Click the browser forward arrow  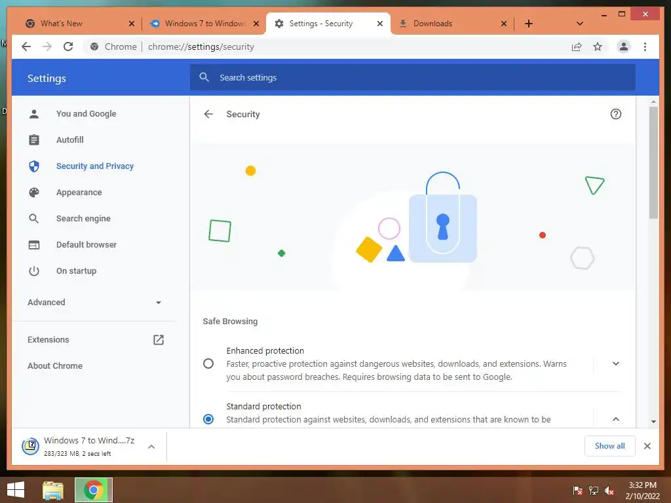tap(47, 47)
